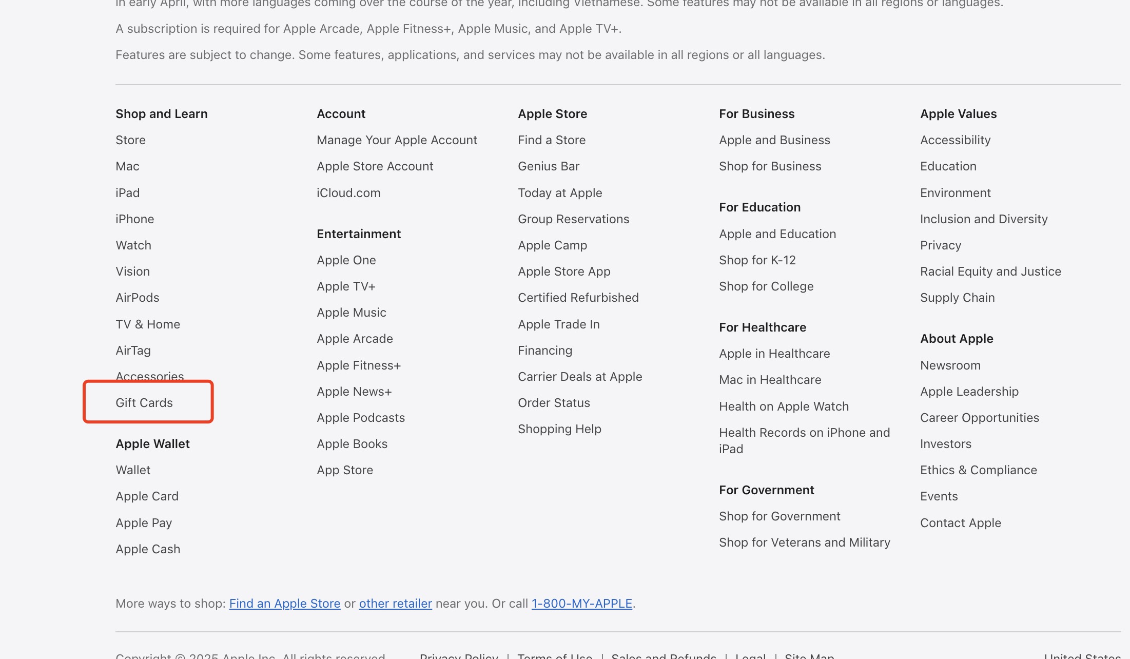Open the Apple TV+ link
The width and height of the screenshot is (1130, 659).
346,286
